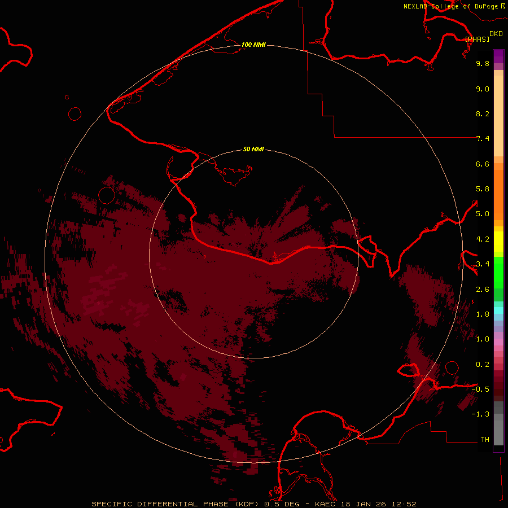This screenshot has height=508, width=508.
Task: Pick the yellow segment of the color bar
Action: tap(498, 242)
